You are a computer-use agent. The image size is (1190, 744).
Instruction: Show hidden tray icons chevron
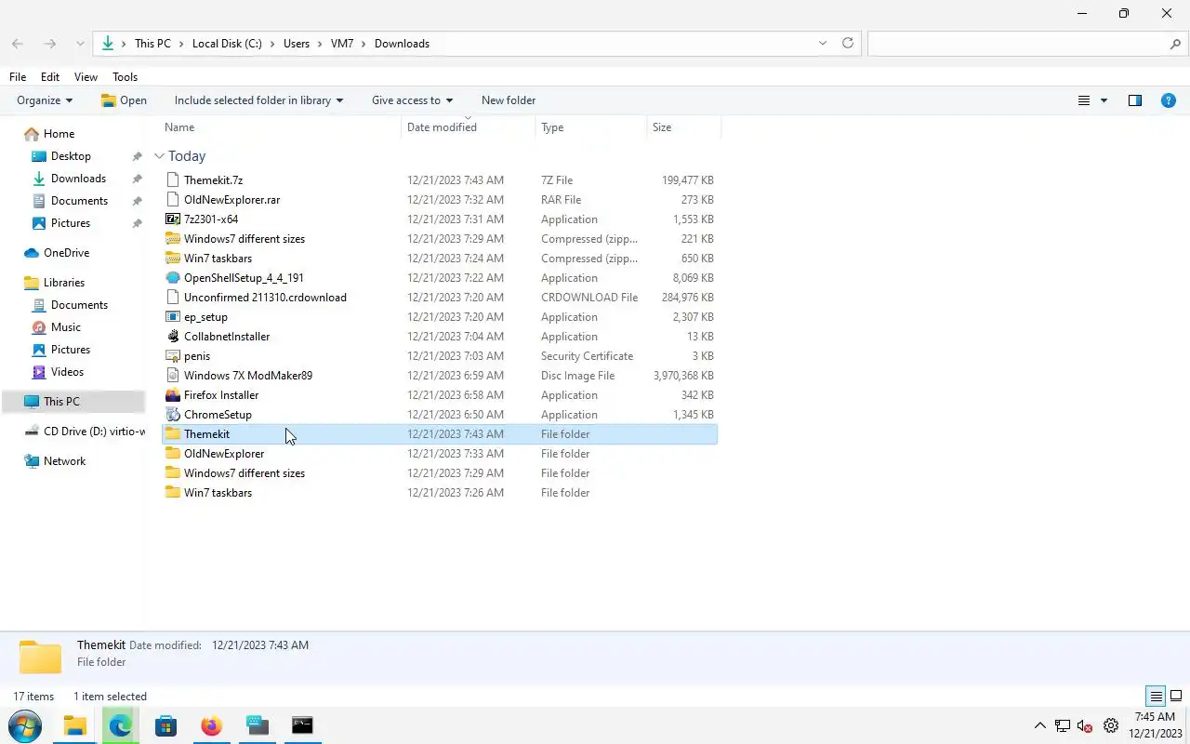click(1039, 725)
